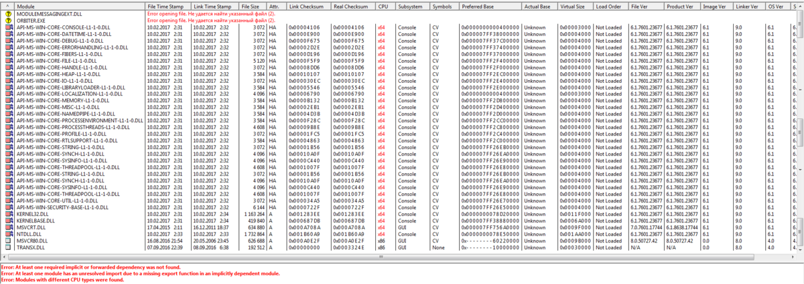804x284 pixels.
Task: Click preferred base 0x000007FF38000000
Action: coord(490,33)
